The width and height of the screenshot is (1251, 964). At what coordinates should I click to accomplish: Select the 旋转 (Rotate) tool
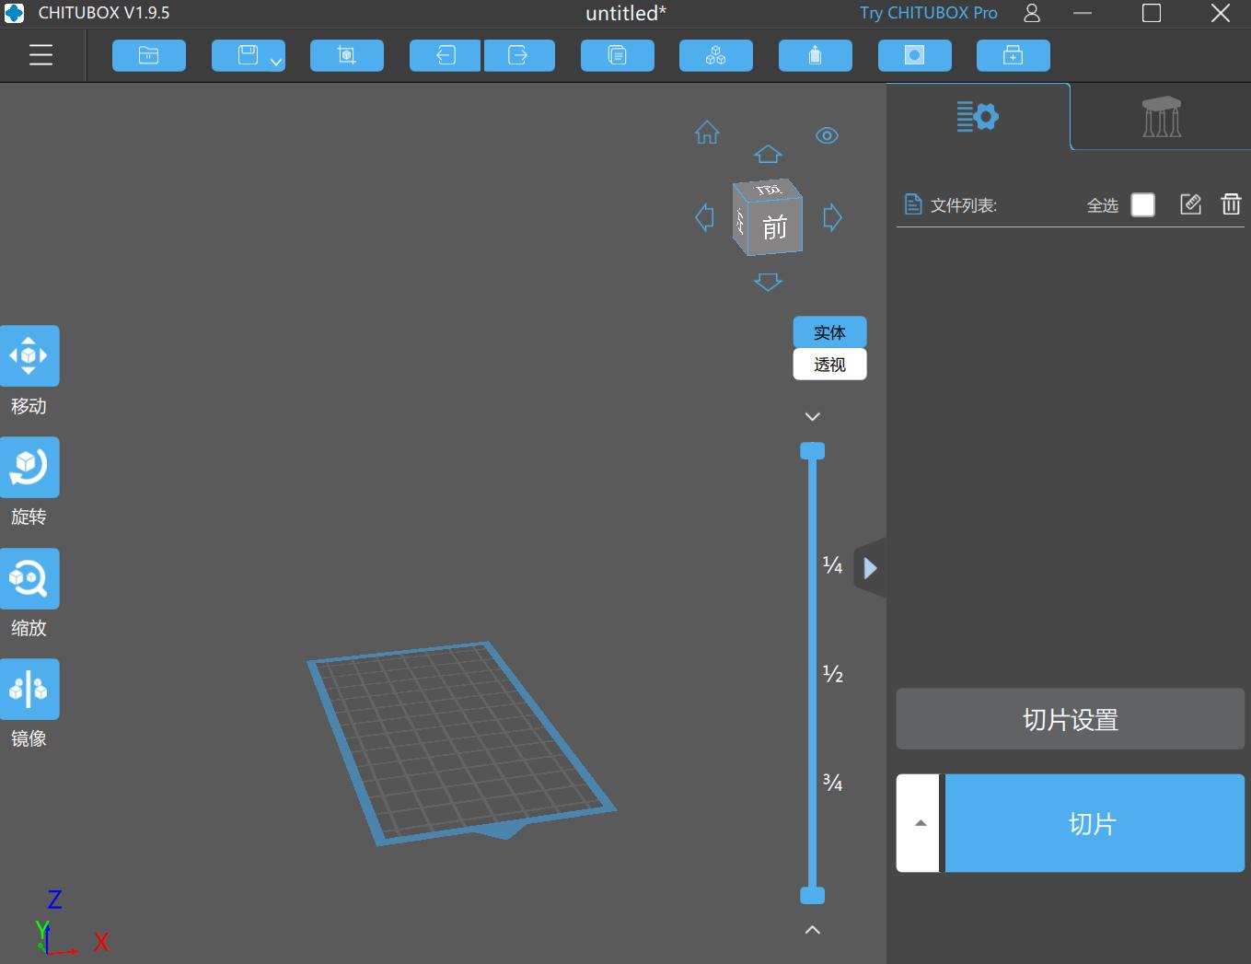[29, 467]
